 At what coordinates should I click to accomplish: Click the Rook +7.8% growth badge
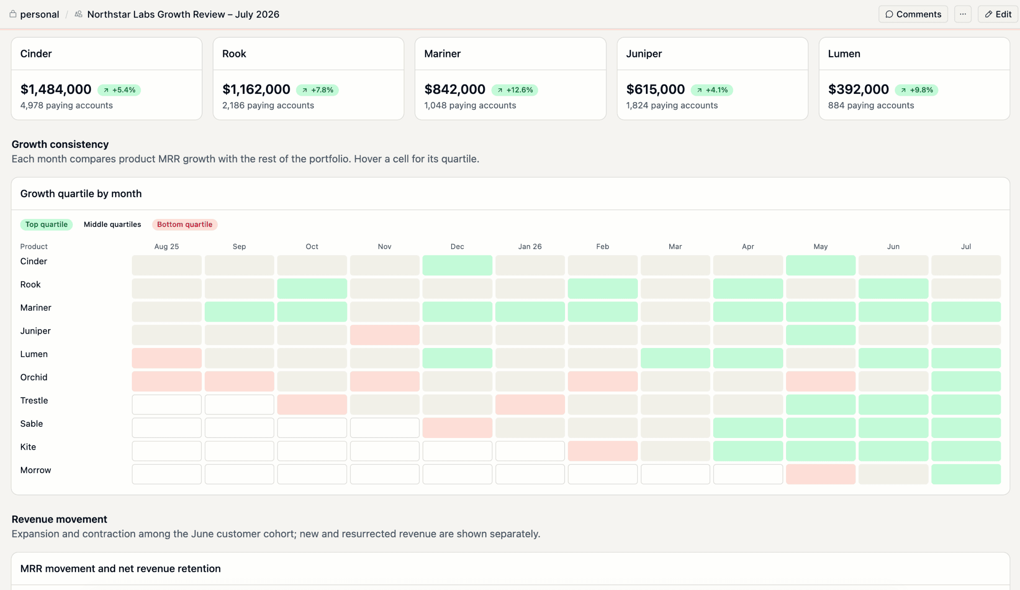pyautogui.click(x=317, y=90)
